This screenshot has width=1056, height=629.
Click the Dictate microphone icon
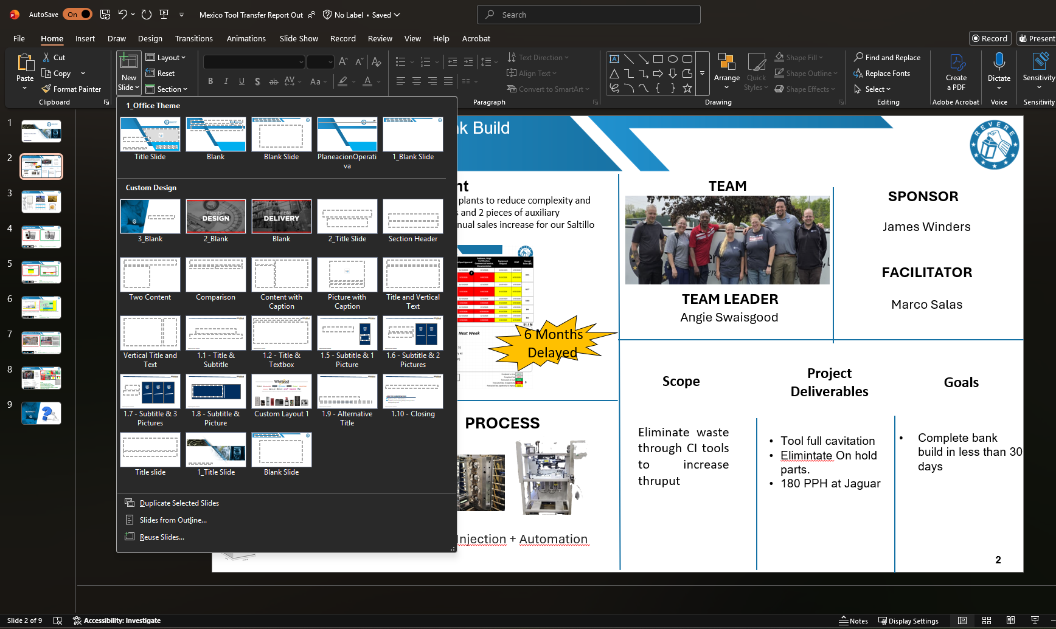[999, 61]
